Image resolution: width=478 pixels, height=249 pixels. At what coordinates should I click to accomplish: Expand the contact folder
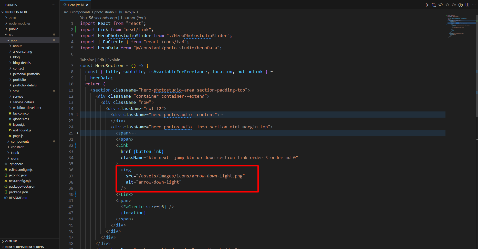coord(18,68)
